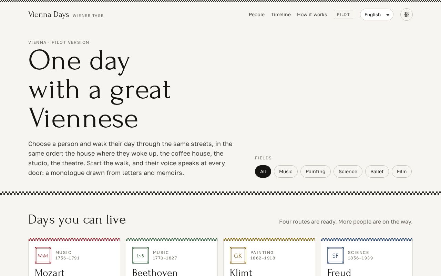The image size is (441, 276).
Task: Go to the People section
Action: 257,14
